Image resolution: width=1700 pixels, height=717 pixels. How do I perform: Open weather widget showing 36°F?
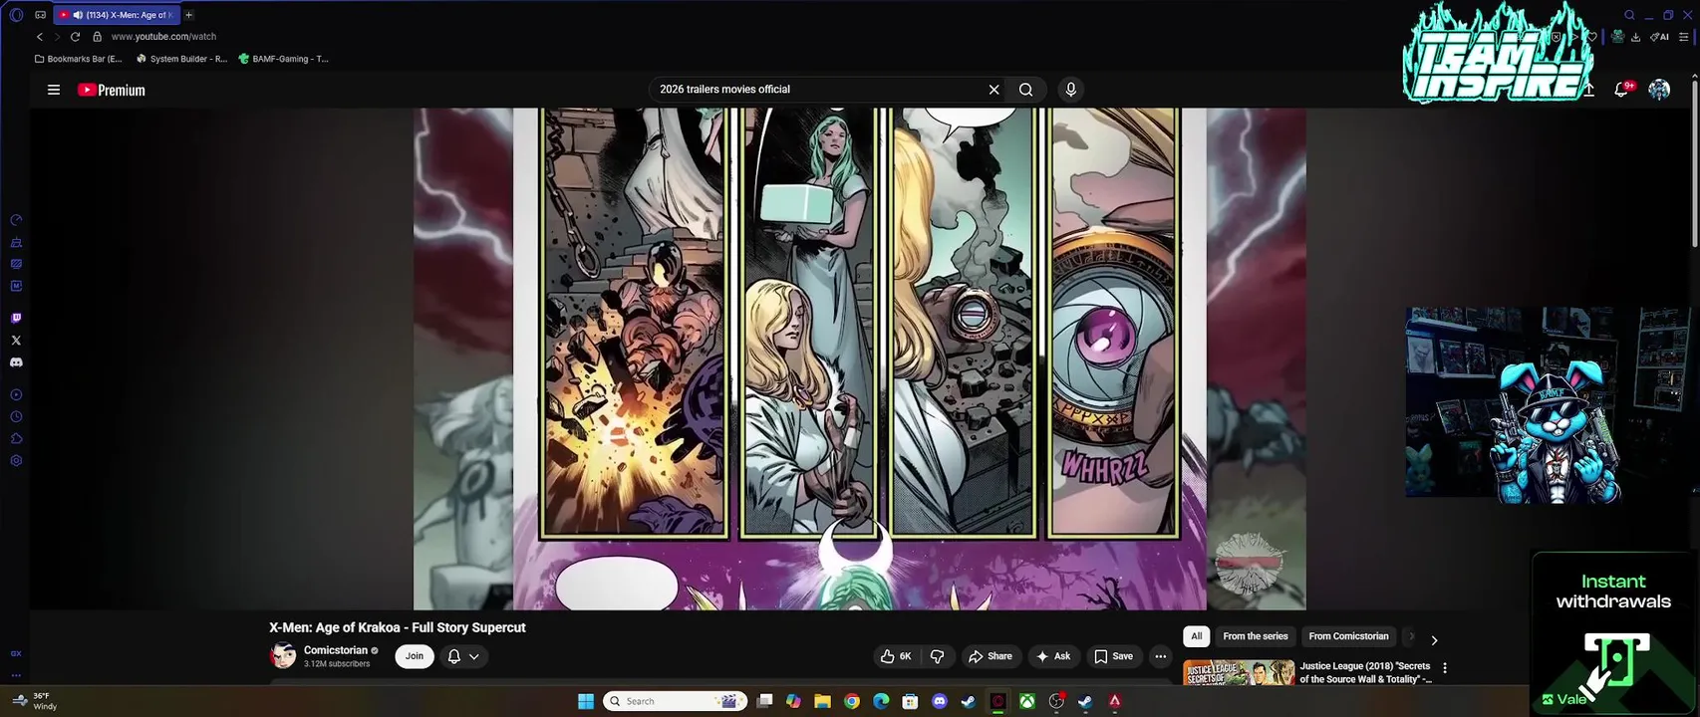click(35, 701)
